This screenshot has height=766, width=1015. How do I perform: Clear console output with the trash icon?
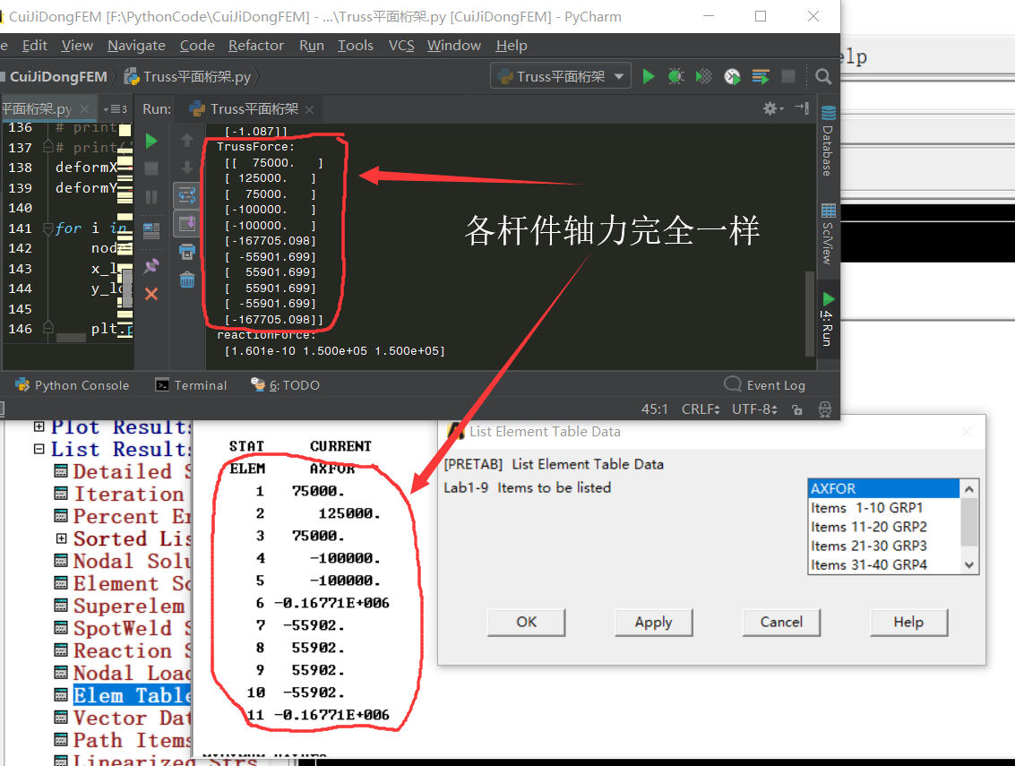[x=188, y=280]
